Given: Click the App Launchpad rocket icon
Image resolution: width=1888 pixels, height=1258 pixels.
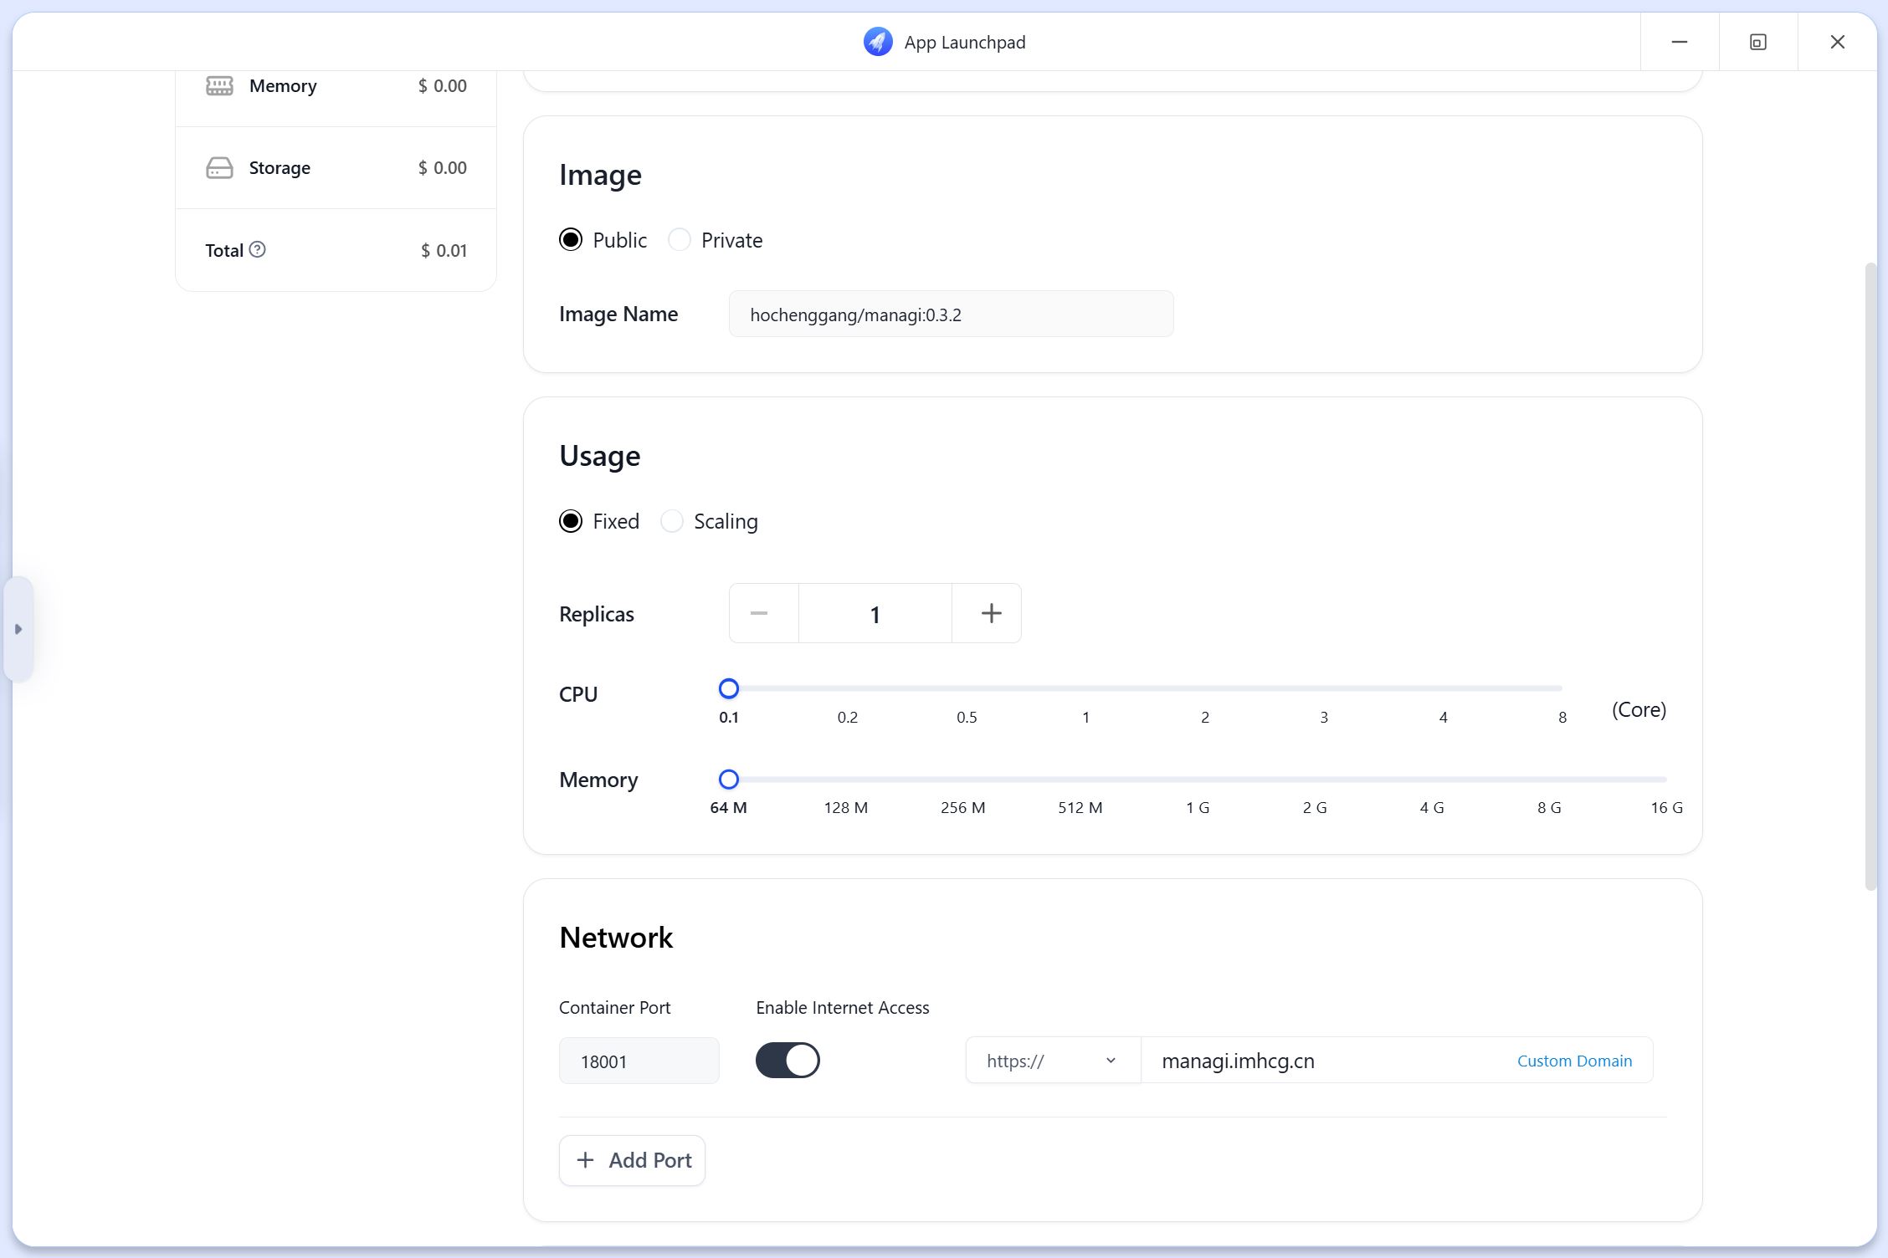Looking at the screenshot, I should (x=878, y=42).
